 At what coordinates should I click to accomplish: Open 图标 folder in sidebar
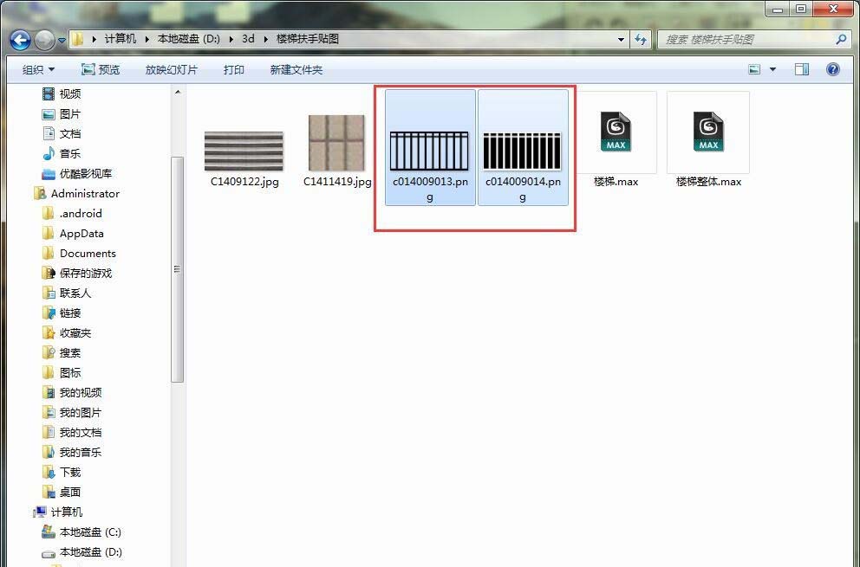[x=62, y=372]
